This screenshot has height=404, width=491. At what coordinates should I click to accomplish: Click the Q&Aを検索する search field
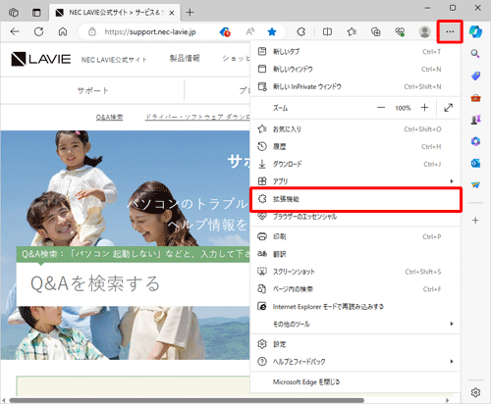(133, 283)
